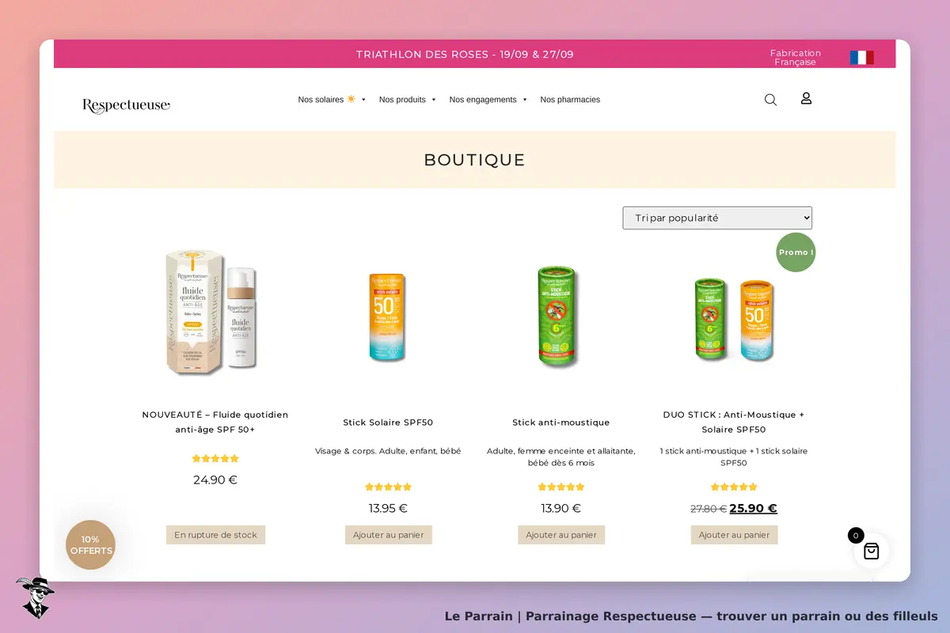Screen dimensions: 950x633
Task: Open Stick anti-moustique product title
Action: (561, 423)
